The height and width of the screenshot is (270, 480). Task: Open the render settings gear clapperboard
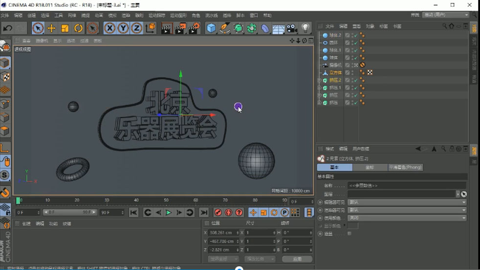195,28
